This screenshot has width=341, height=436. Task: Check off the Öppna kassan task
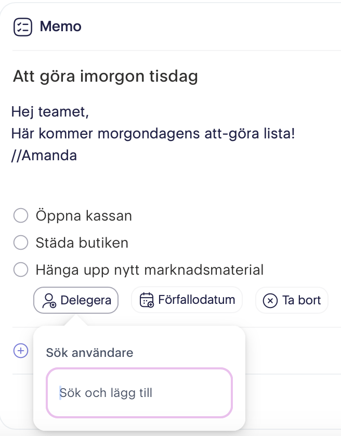click(x=21, y=215)
